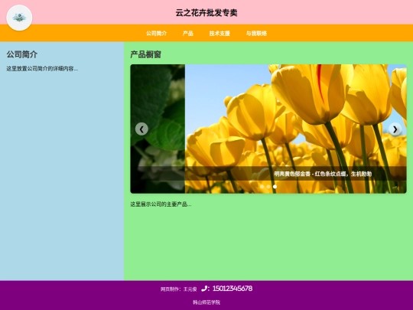This screenshot has height=310, width=413.
Task: Click footer text 韩山师范学院
Action: pos(206,302)
